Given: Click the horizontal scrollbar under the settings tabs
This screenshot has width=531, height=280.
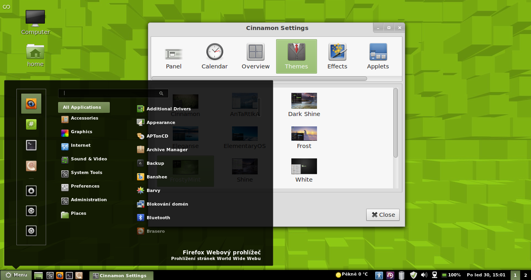Looking at the screenshot, I should 259,78.
